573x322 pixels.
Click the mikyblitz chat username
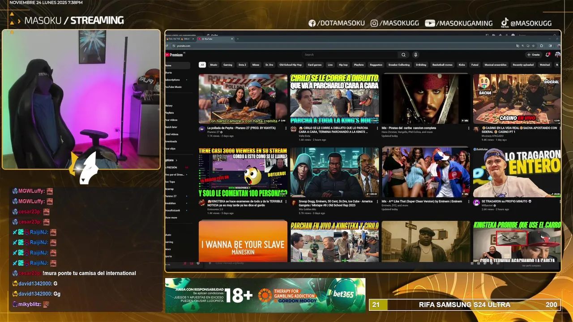click(x=30, y=304)
